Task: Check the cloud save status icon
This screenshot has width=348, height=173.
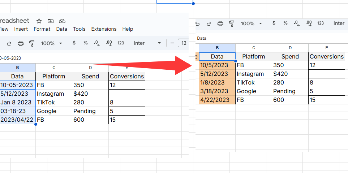Action: tap(62, 21)
